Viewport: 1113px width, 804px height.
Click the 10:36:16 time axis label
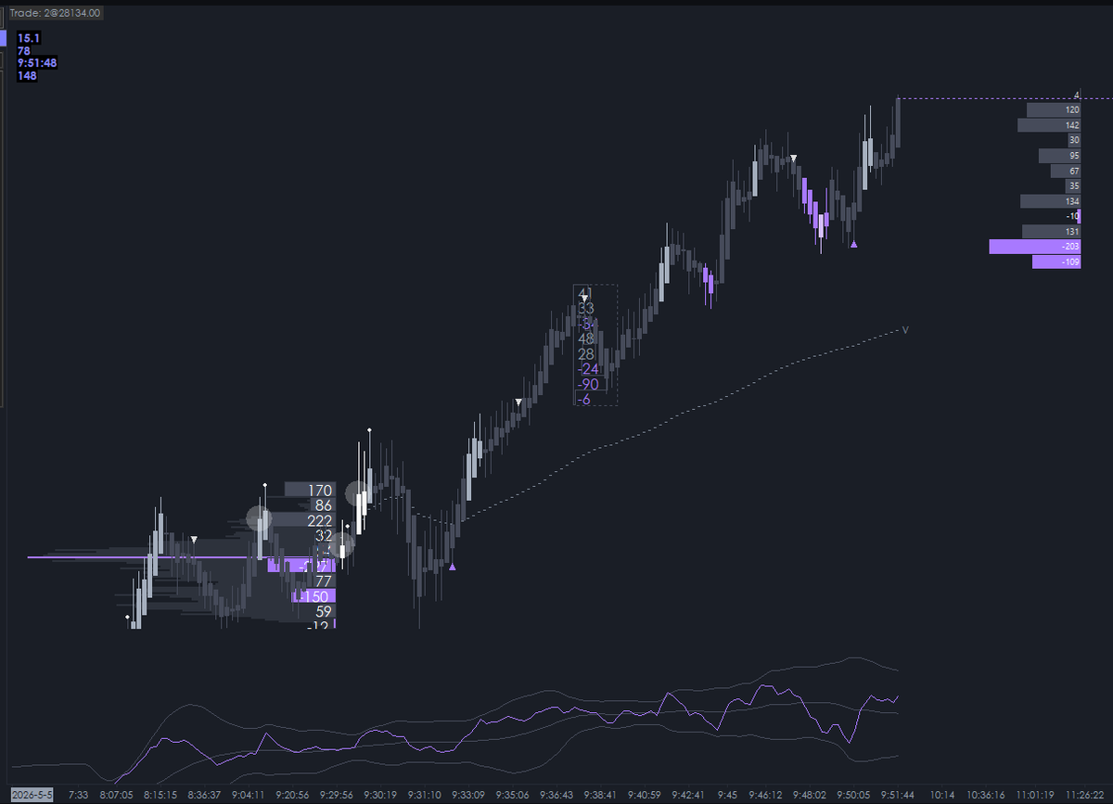(x=986, y=795)
